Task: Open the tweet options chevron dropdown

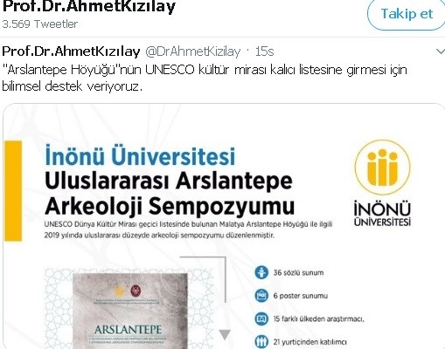Action: (x=441, y=51)
